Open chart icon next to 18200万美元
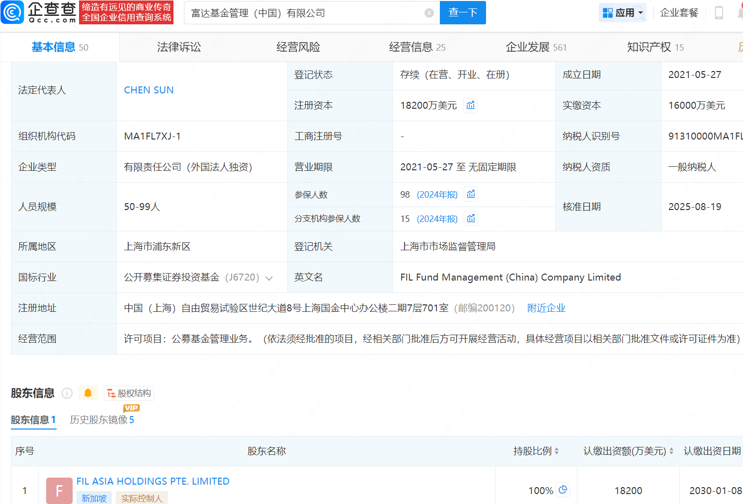Image resolution: width=743 pixels, height=504 pixels. point(471,105)
